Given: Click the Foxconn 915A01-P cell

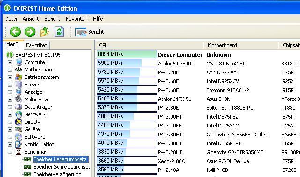Looking at the screenshot, I should 228,90.
